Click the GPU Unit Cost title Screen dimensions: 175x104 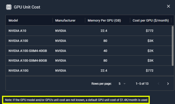[27, 7]
